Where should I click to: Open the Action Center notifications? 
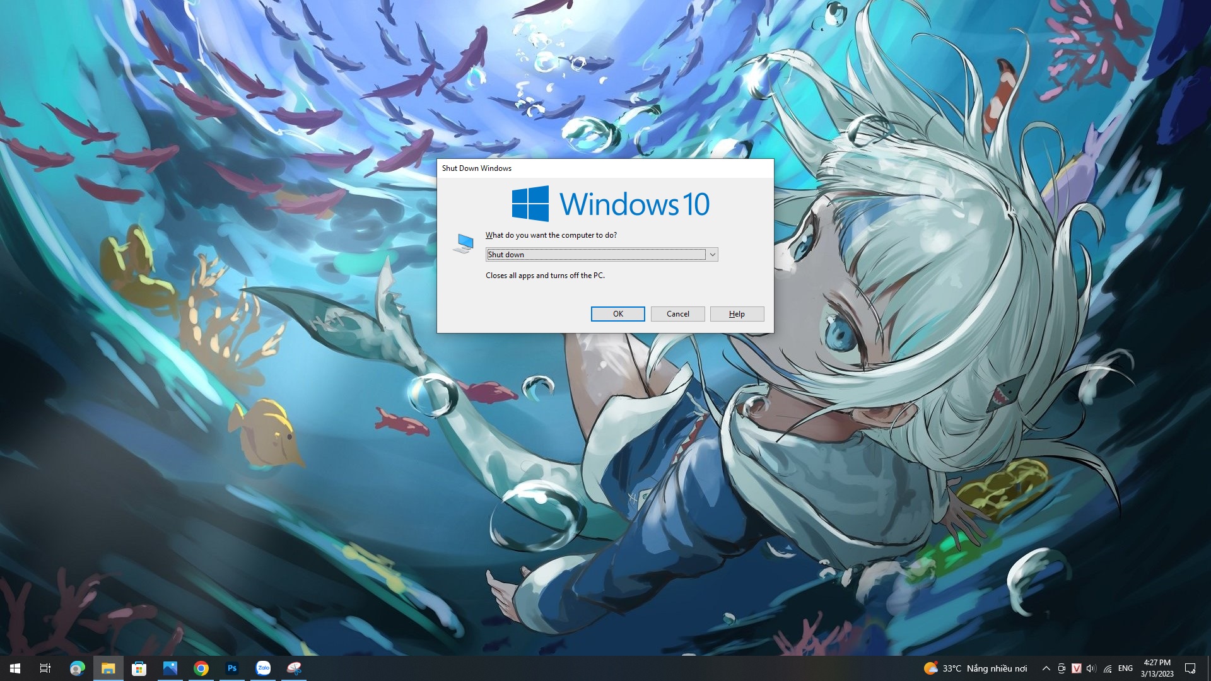1190,668
